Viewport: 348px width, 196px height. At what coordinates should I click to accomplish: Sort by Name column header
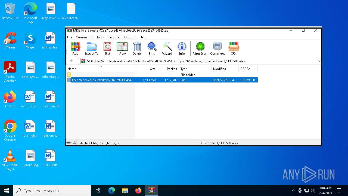pyautogui.click(x=101, y=69)
